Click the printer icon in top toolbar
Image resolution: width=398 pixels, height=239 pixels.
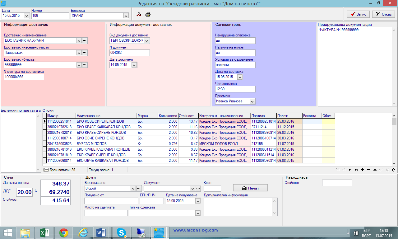[x=148, y=14]
